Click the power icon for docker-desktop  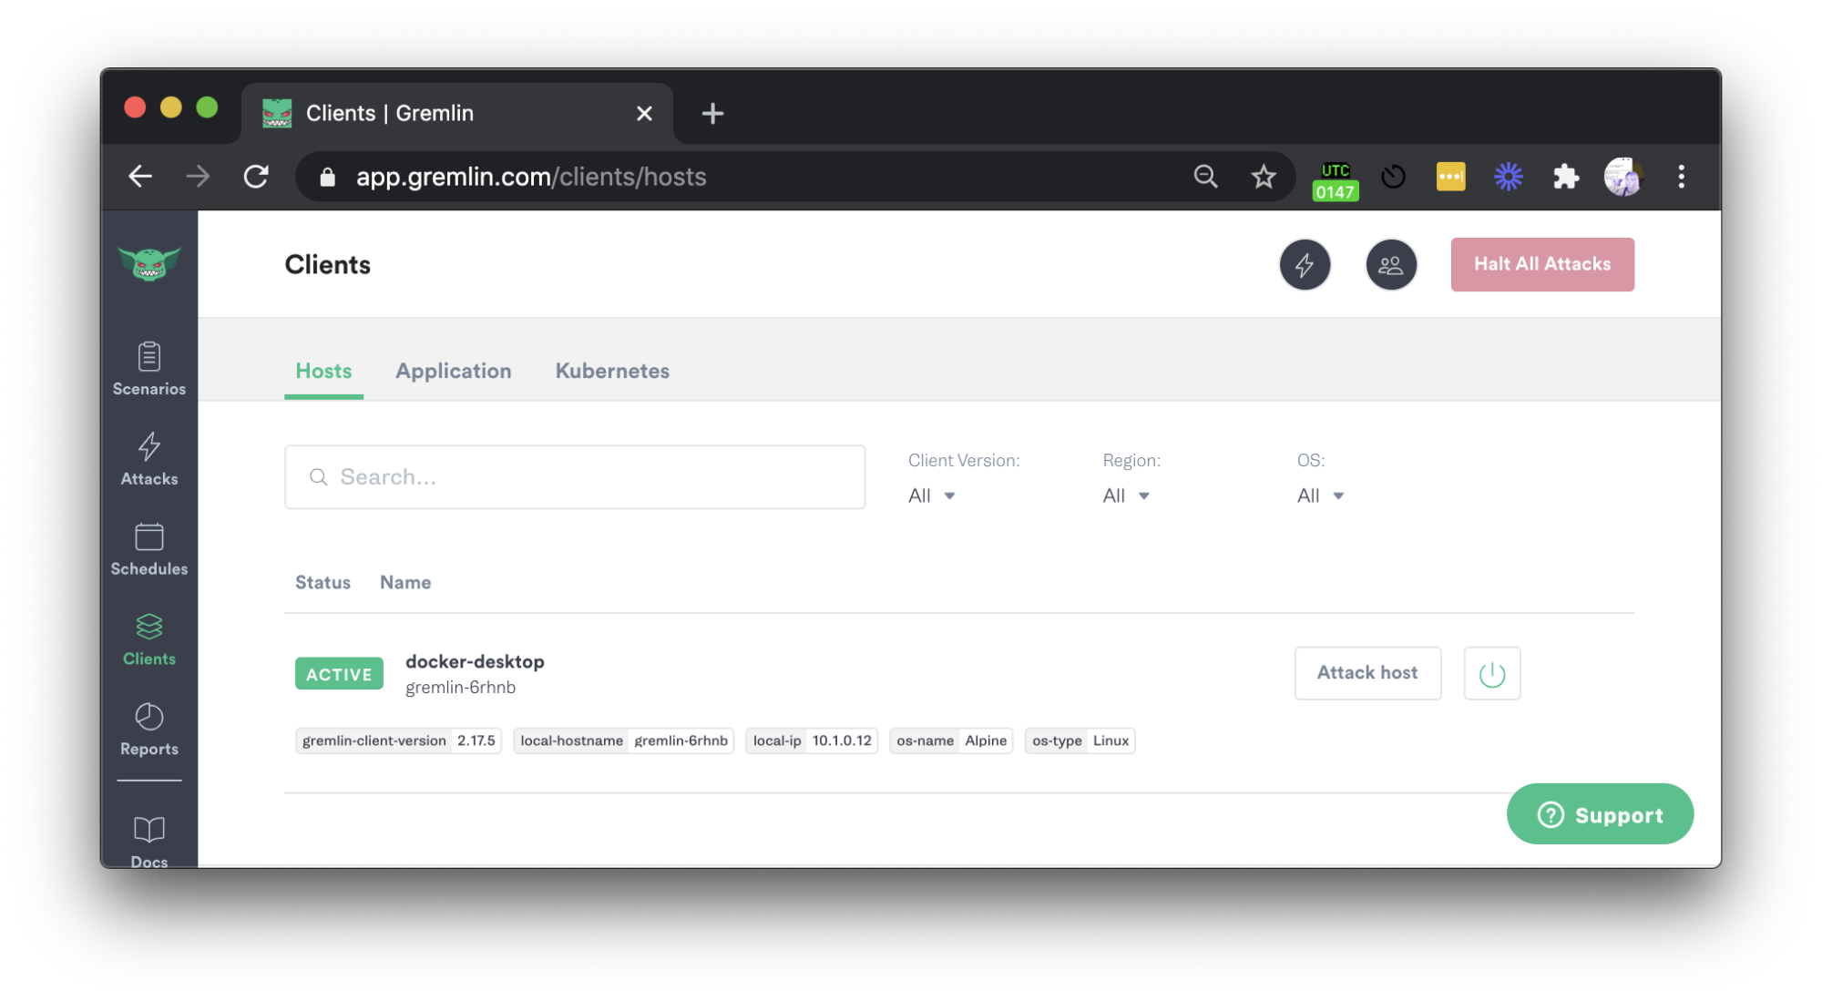(1492, 674)
